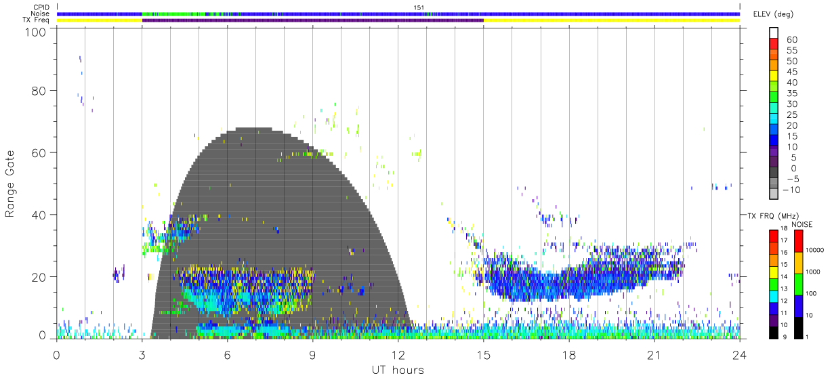Click the 'Noise' row label at top left
The image size is (832, 384).
[x=40, y=14]
